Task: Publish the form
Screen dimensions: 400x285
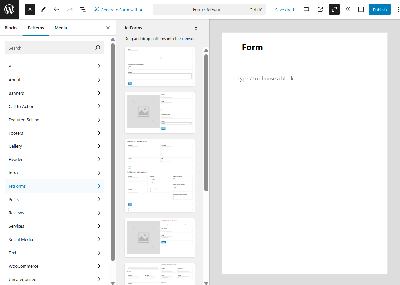Action: point(380,9)
